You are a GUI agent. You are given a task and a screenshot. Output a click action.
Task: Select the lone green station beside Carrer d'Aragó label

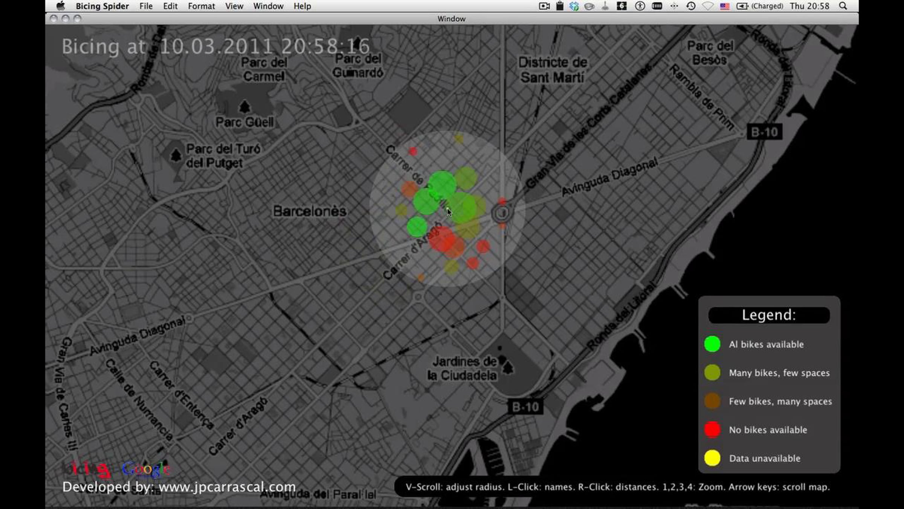point(417,227)
